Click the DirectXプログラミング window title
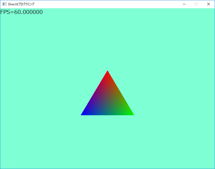Viewport: 215px width, 169px height. [x=21, y=4]
